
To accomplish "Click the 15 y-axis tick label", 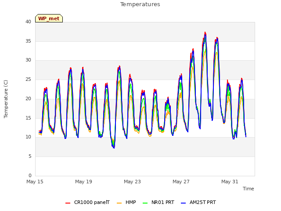I will click(x=28, y=118).
